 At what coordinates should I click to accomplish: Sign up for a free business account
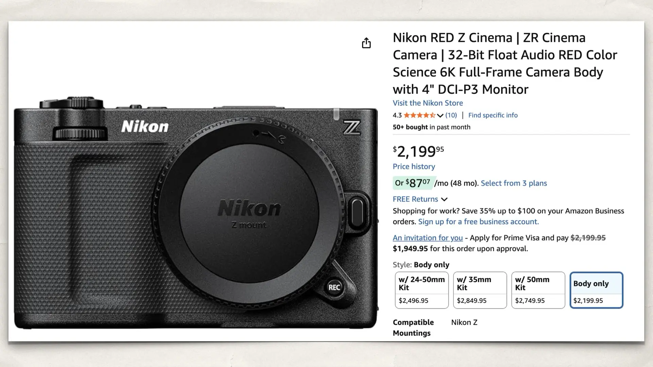coord(478,222)
